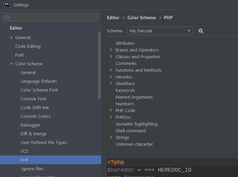Focus the settings search field
The height and width of the screenshot is (177, 238).
point(51,17)
